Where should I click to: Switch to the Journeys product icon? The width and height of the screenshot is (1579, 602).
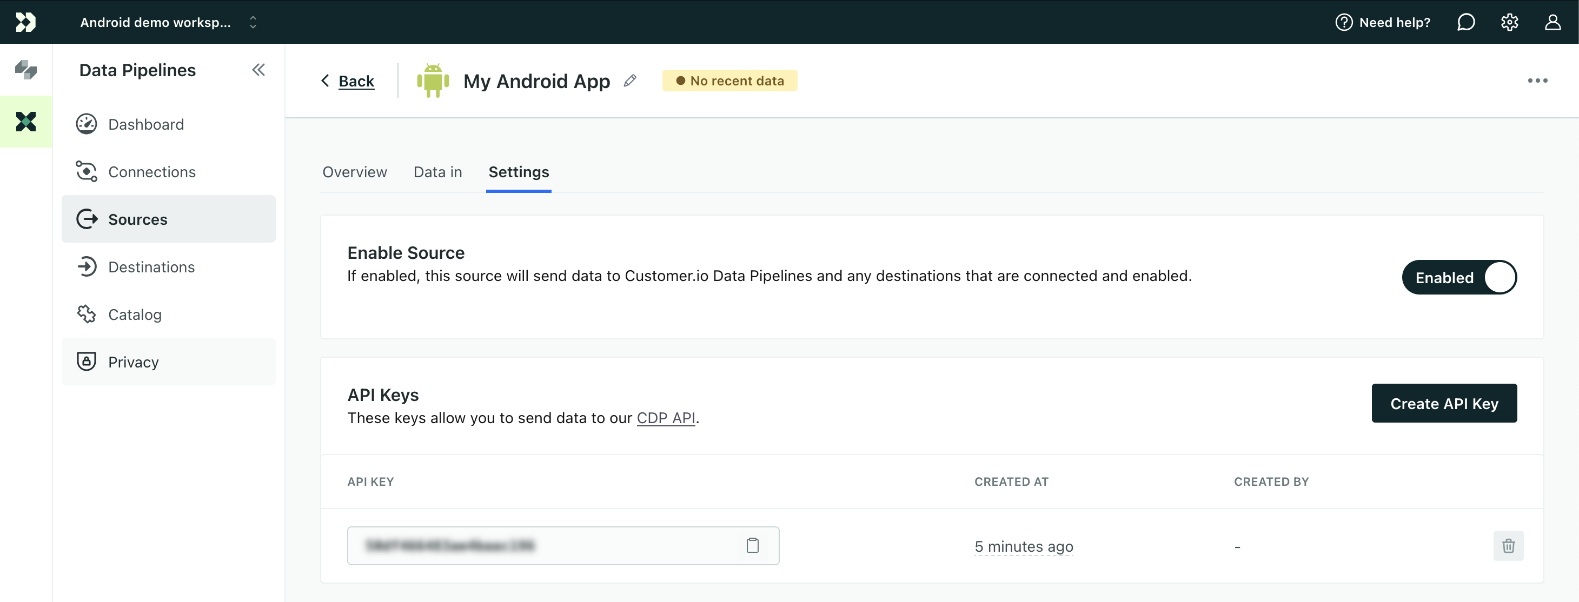click(26, 69)
